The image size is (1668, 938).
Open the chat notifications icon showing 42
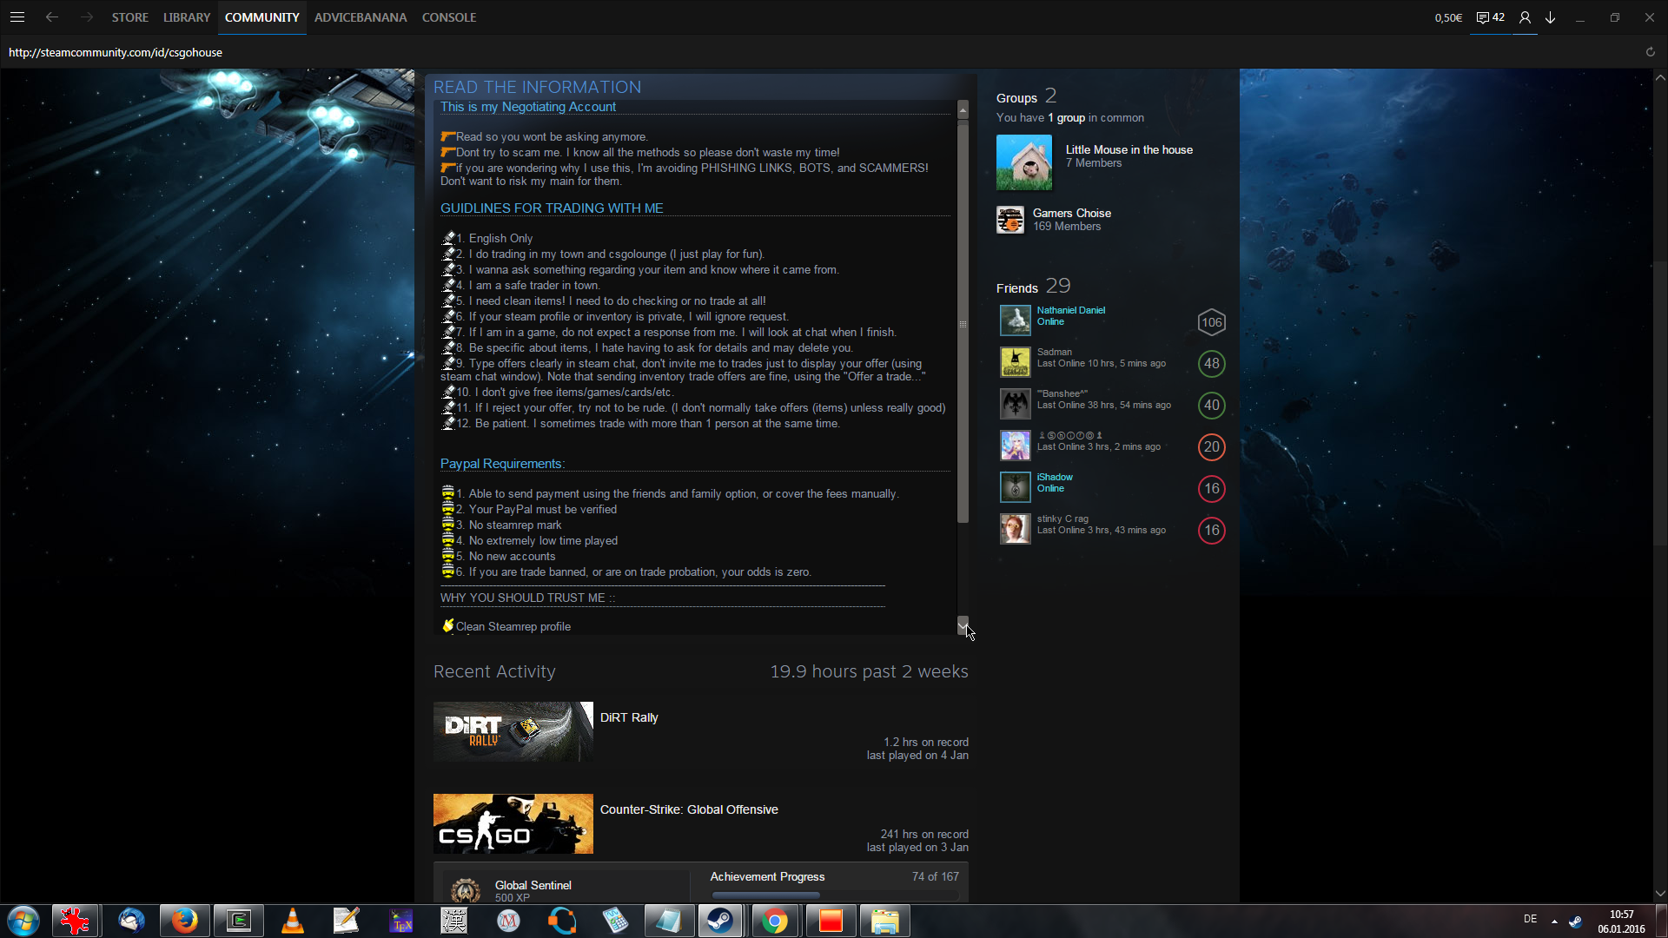click(1490, 17)
